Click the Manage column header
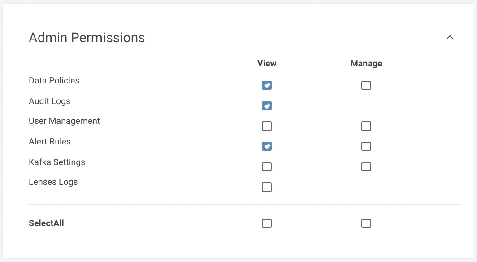The width and height of the screenshot is (477, 262). [x=366, y=63]
